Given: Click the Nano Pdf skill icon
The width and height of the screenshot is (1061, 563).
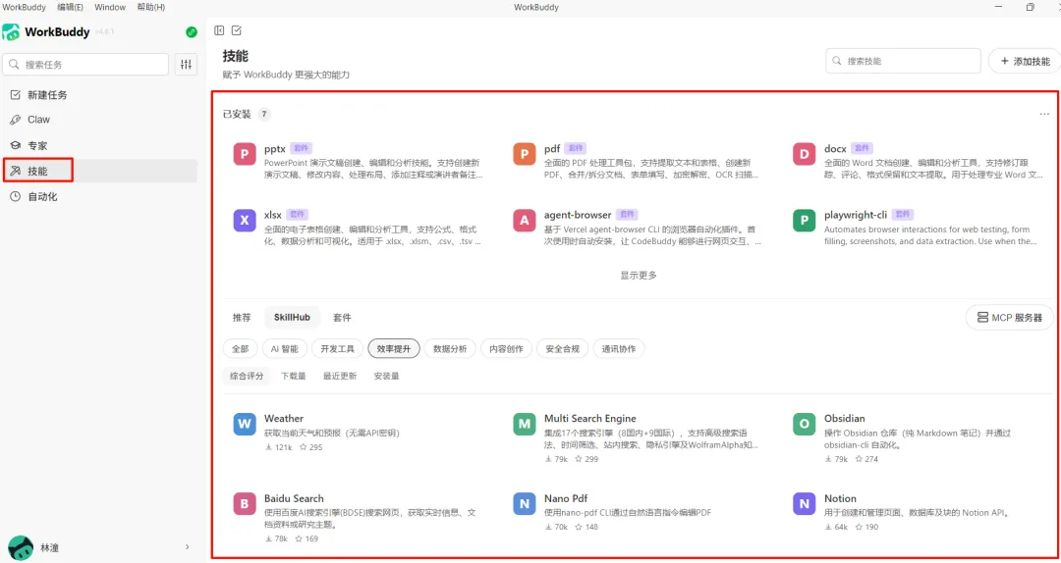Looking at the screenshot, I should pos(525,504).
